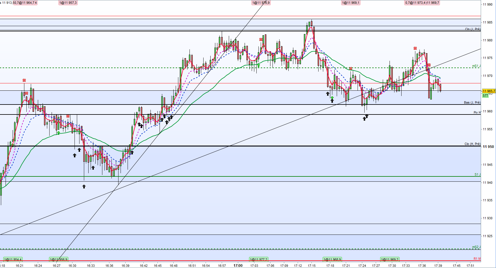
Task: Click the 16:57 time label
Action: 222,266
